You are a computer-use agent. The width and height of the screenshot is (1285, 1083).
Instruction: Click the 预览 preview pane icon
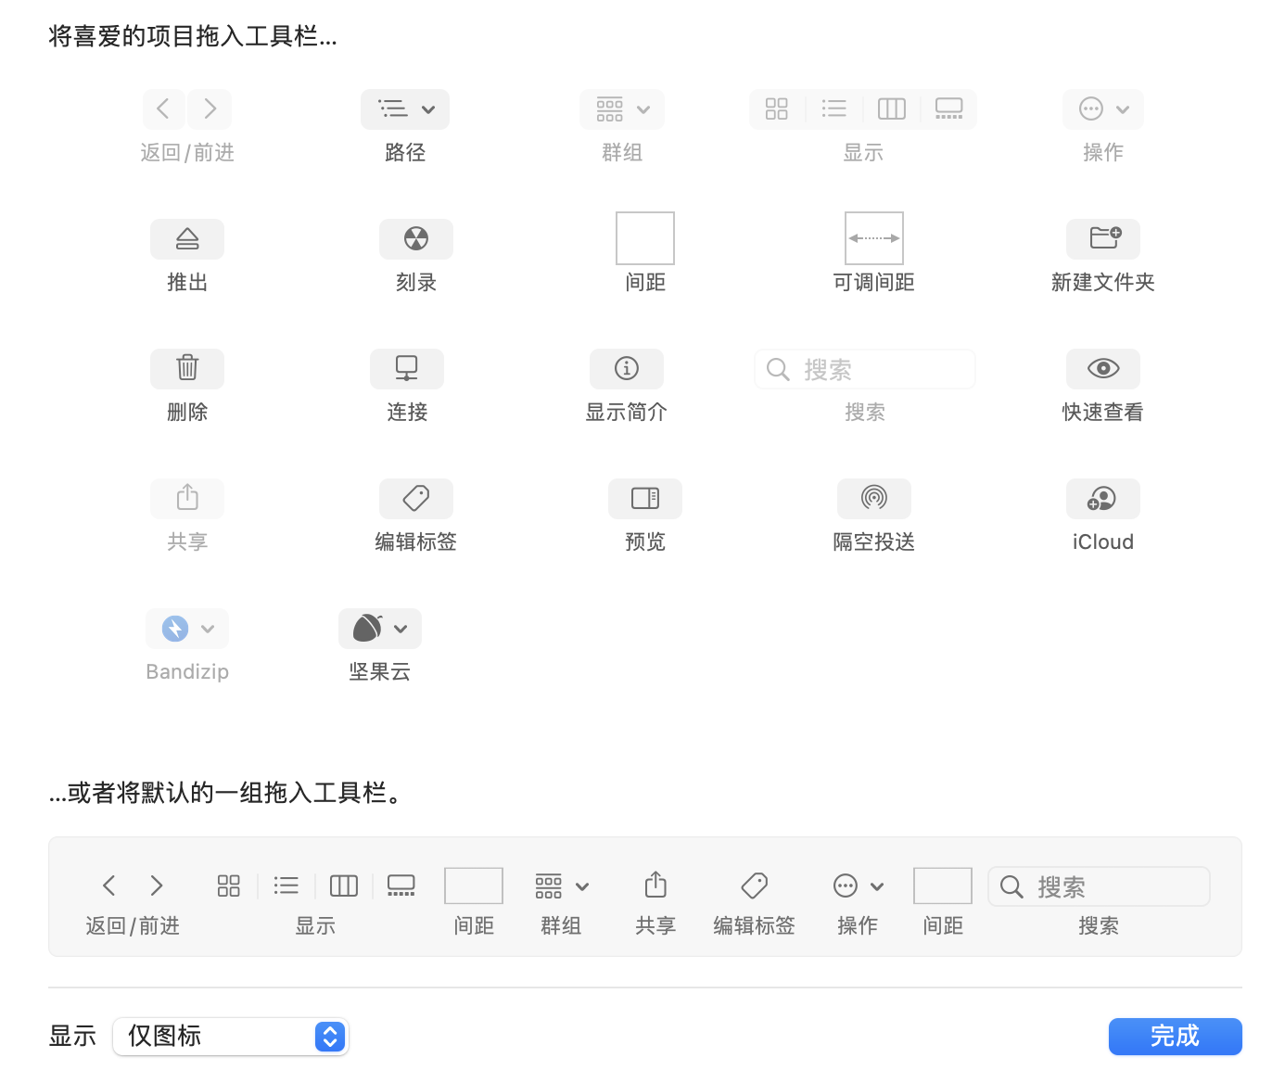click(645, 499)
